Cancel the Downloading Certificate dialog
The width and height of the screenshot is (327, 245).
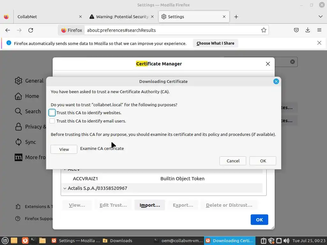tap(233, 161)
